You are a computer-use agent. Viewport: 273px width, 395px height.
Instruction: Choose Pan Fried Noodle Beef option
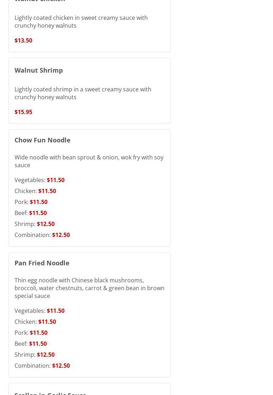(30, 344)
